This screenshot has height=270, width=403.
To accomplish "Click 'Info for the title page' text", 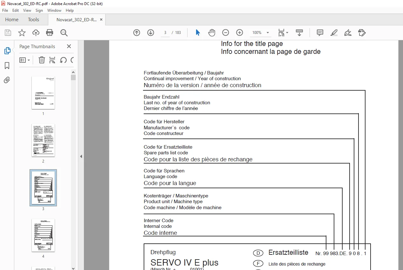I will [252, 44].
